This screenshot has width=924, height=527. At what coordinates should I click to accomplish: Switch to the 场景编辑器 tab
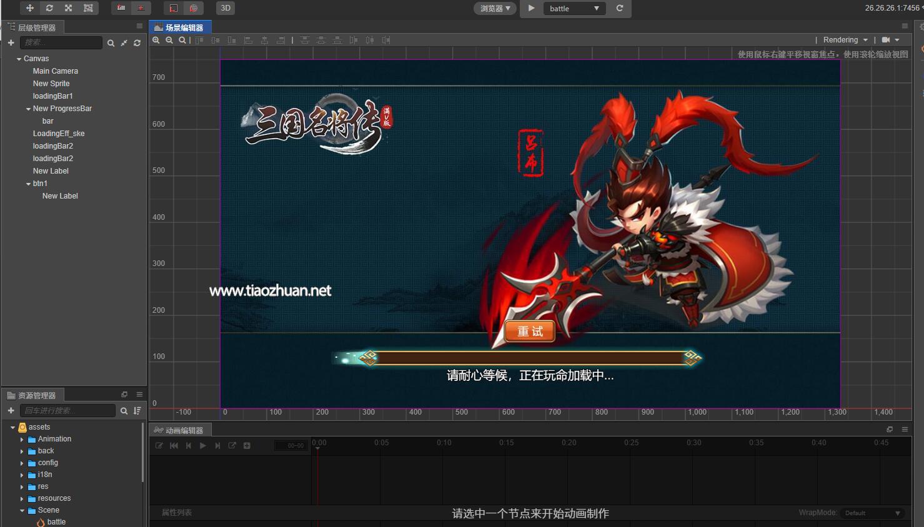coord(180,27)
